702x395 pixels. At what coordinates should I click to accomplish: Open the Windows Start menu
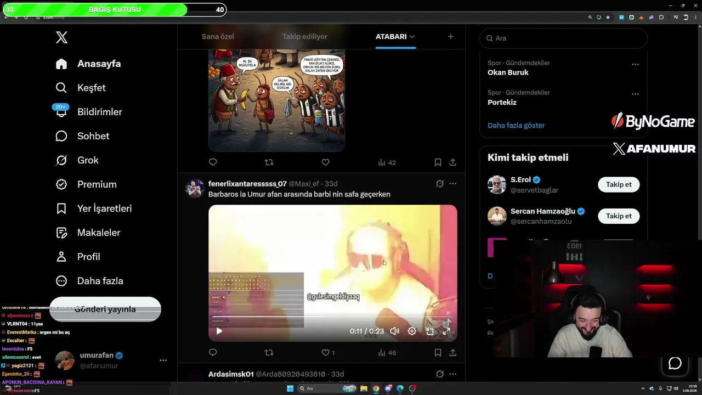[x=290, y=388]
